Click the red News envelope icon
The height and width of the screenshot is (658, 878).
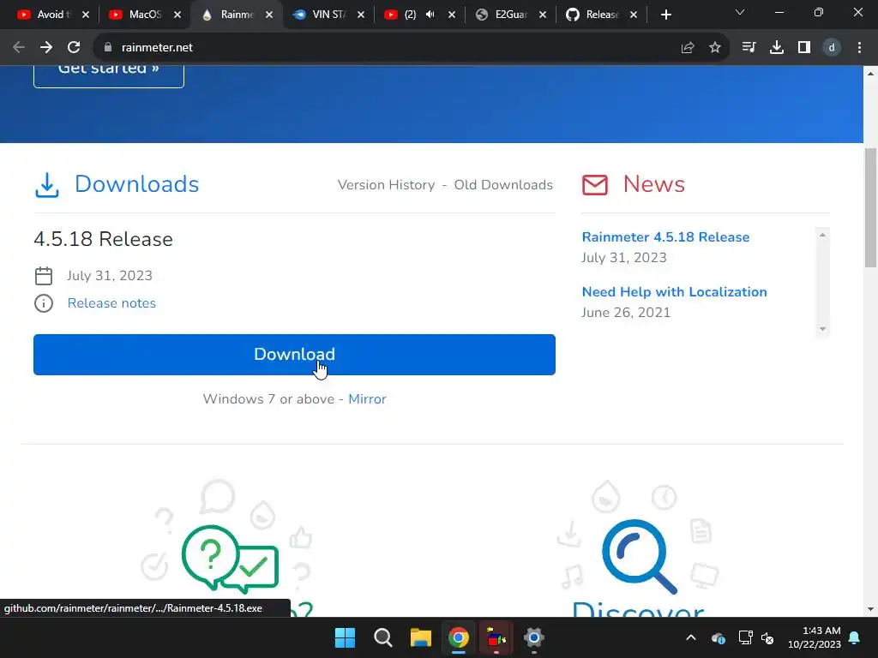pyautogui.click(x=595, y=185)
